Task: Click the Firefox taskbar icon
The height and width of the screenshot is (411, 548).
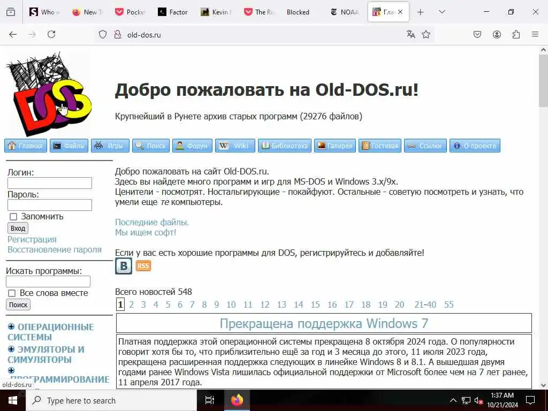Action: click(237, 400)
